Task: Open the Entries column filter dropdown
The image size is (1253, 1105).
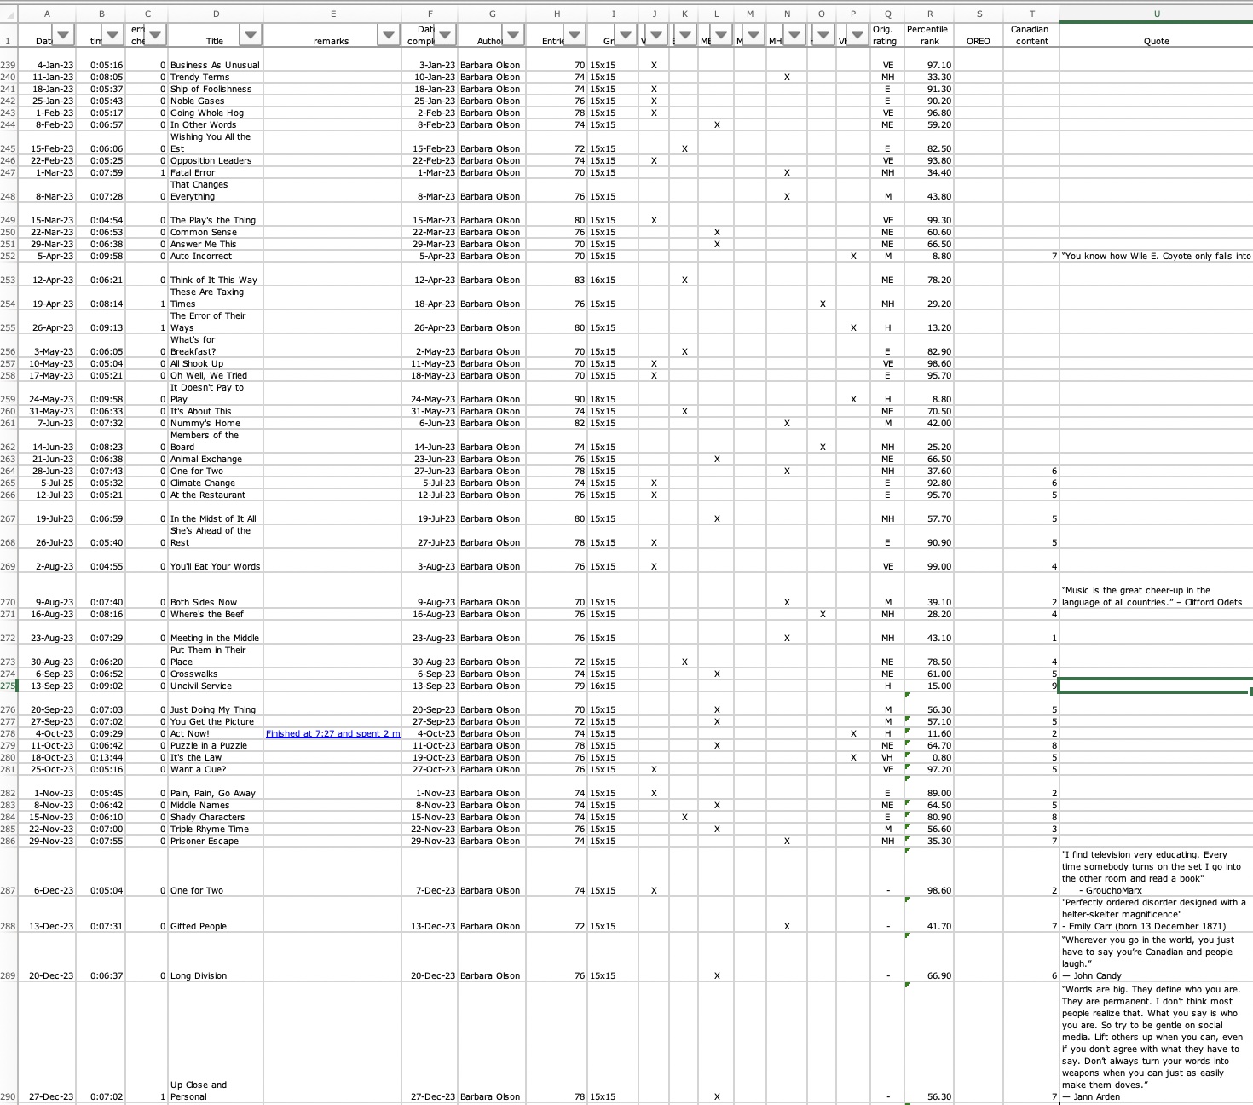Action: 575,35
